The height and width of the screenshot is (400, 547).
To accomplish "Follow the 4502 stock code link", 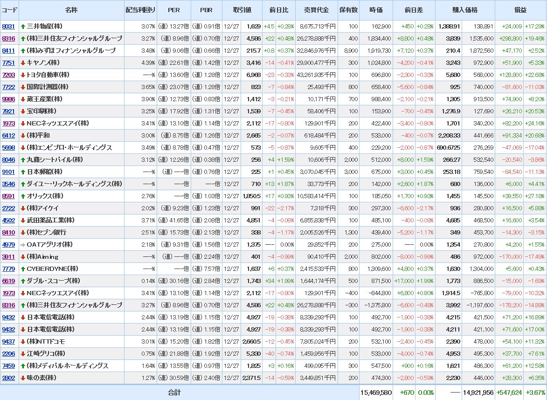I will 8,221.
